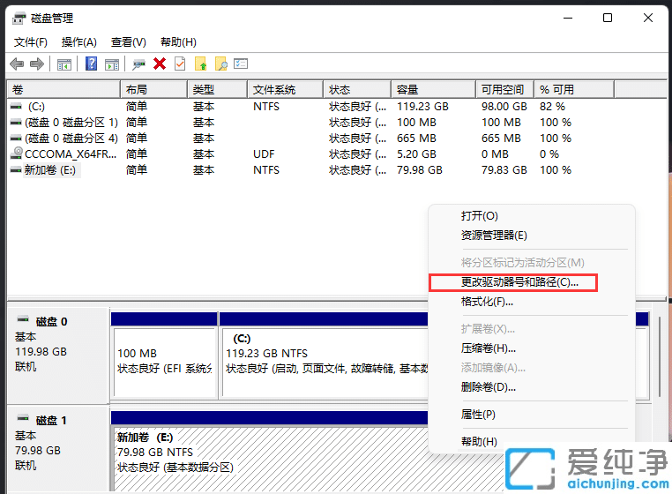The height and width of the screenshot is (494, 672).
Task: Click the 119.23 GB capacity cell
Action: 422,107
